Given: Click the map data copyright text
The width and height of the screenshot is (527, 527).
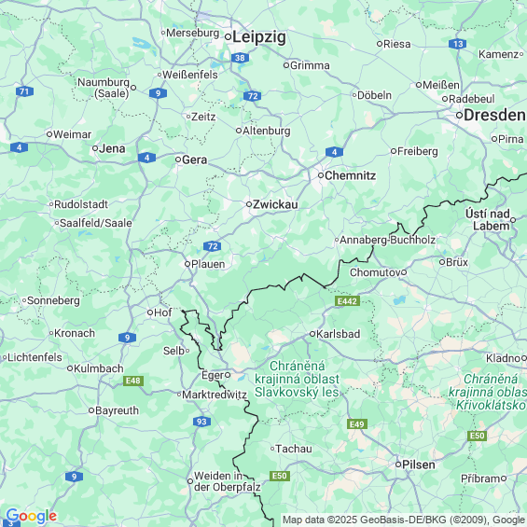Looking at the screenshot, I should click(x=404, y=520).
